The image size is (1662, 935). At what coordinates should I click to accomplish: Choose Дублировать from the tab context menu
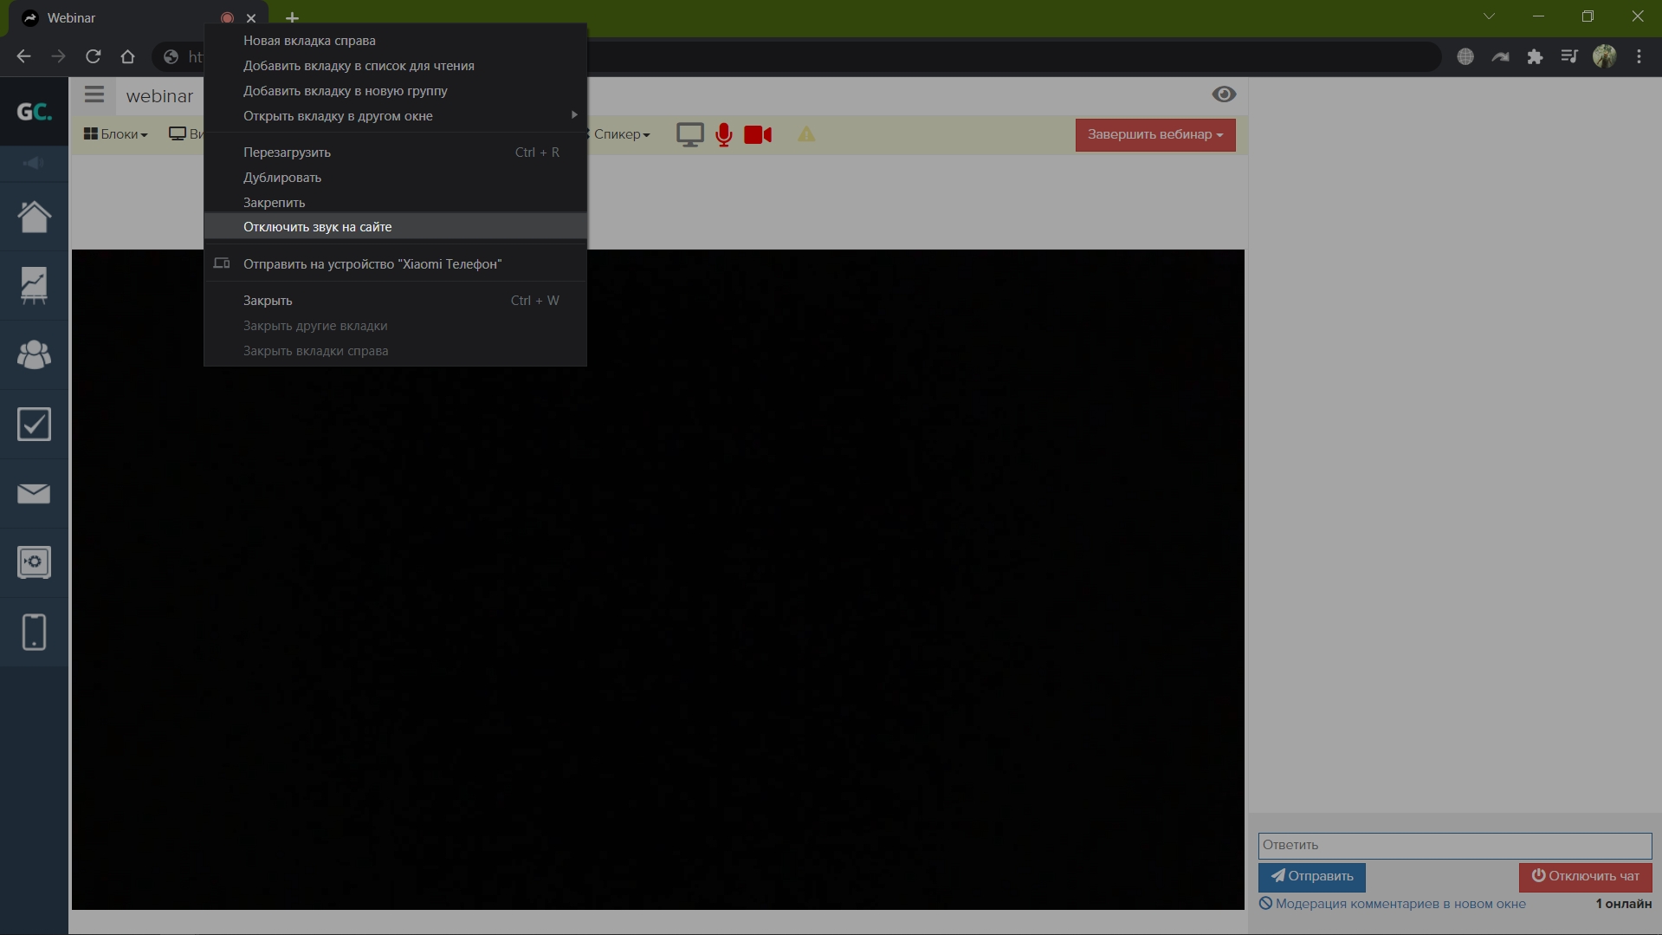281,178
